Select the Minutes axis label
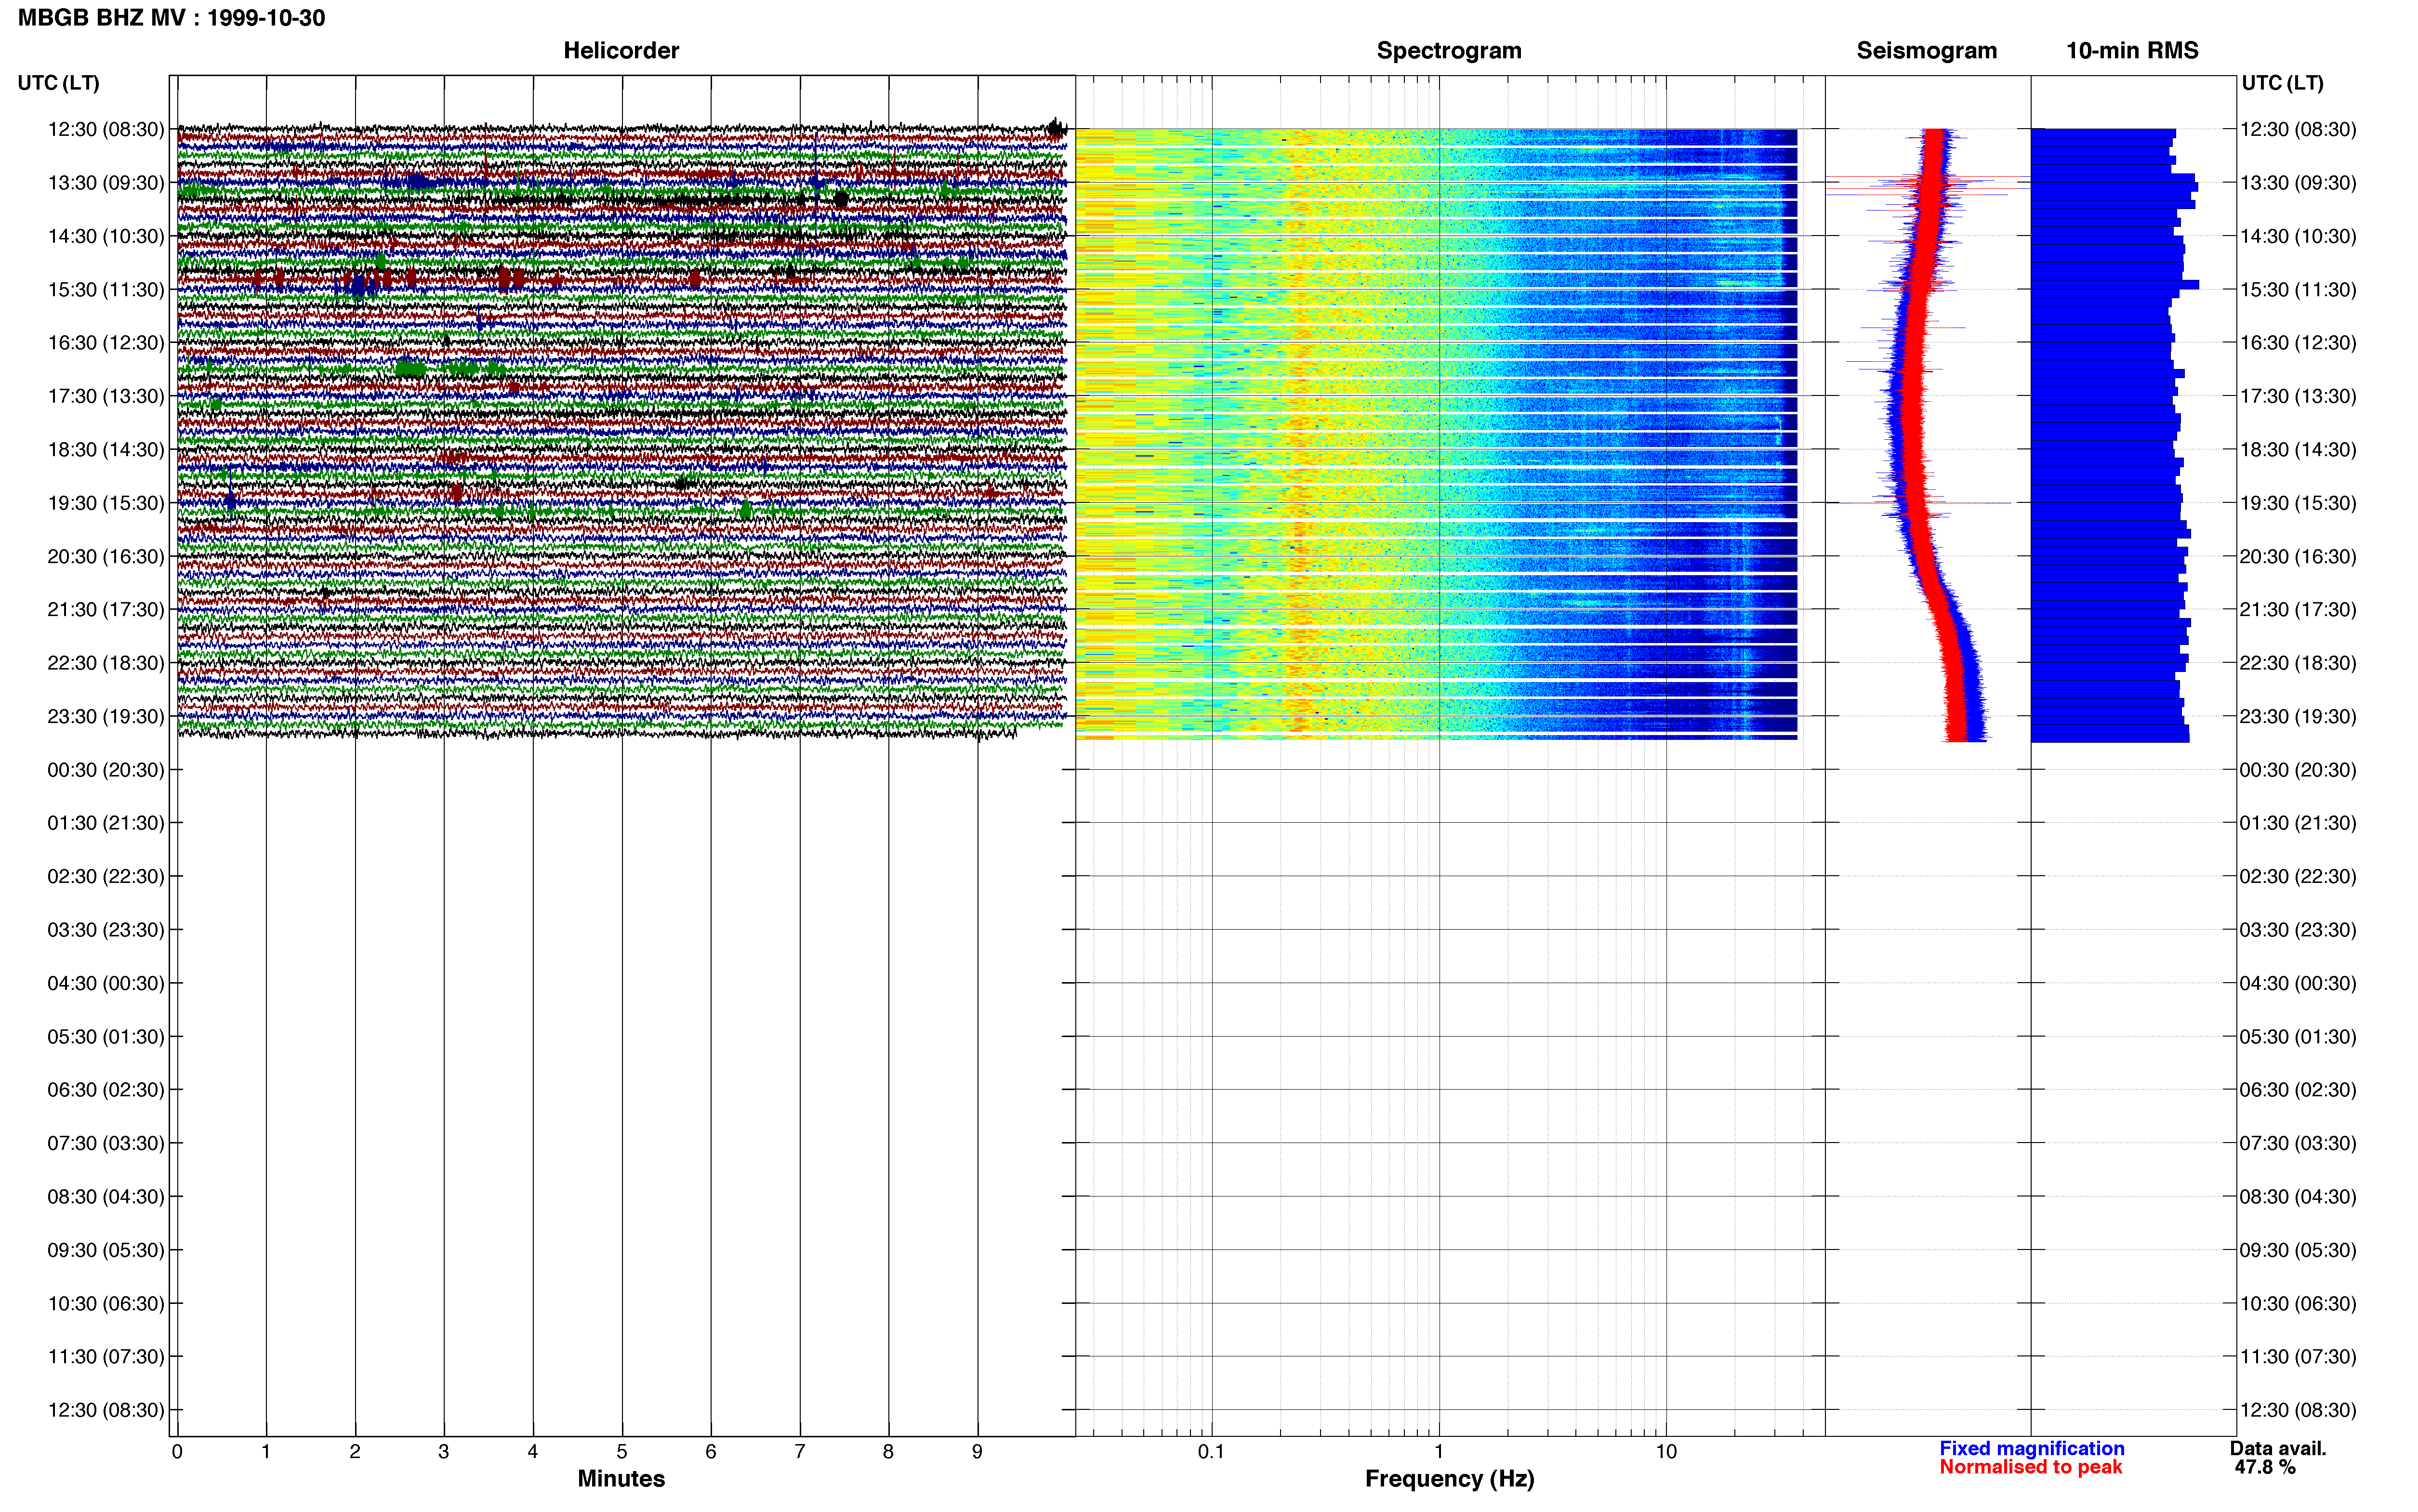Image resolution: width=2418 pixels, height=1512 pixels. pos(621,1478)
